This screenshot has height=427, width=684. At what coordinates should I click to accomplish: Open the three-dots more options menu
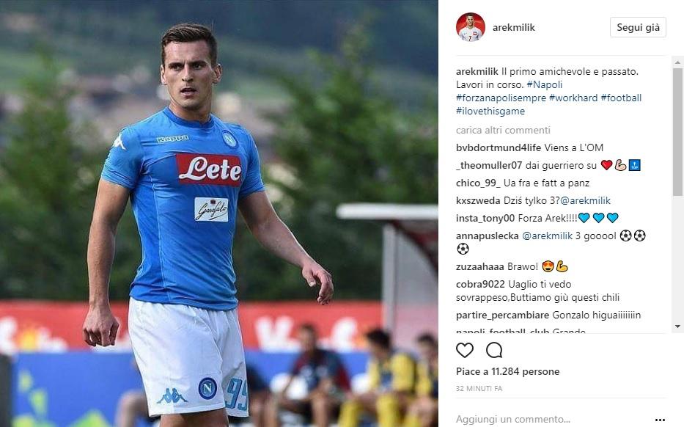[x=660, y=420]
